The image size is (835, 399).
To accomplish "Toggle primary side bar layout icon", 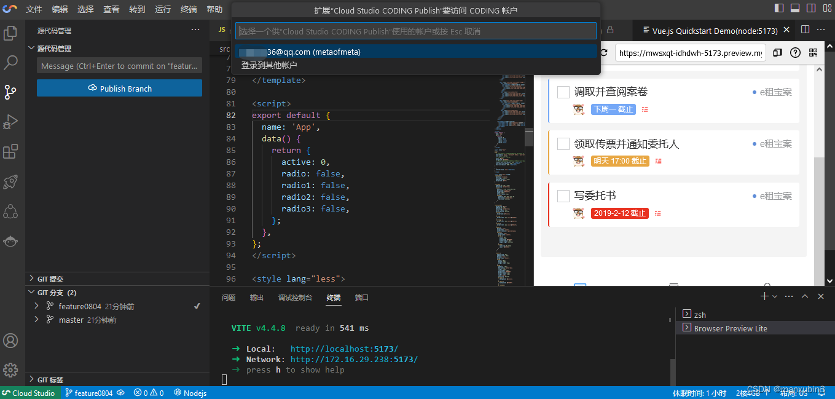I will 779,9.
